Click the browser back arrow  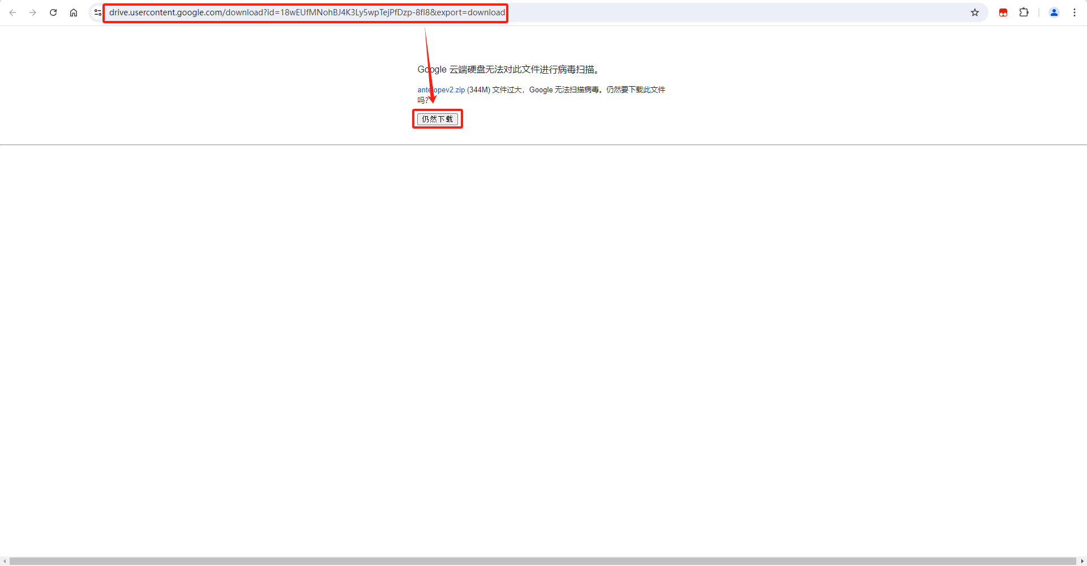pyautogui.click(x=12, y=12)
